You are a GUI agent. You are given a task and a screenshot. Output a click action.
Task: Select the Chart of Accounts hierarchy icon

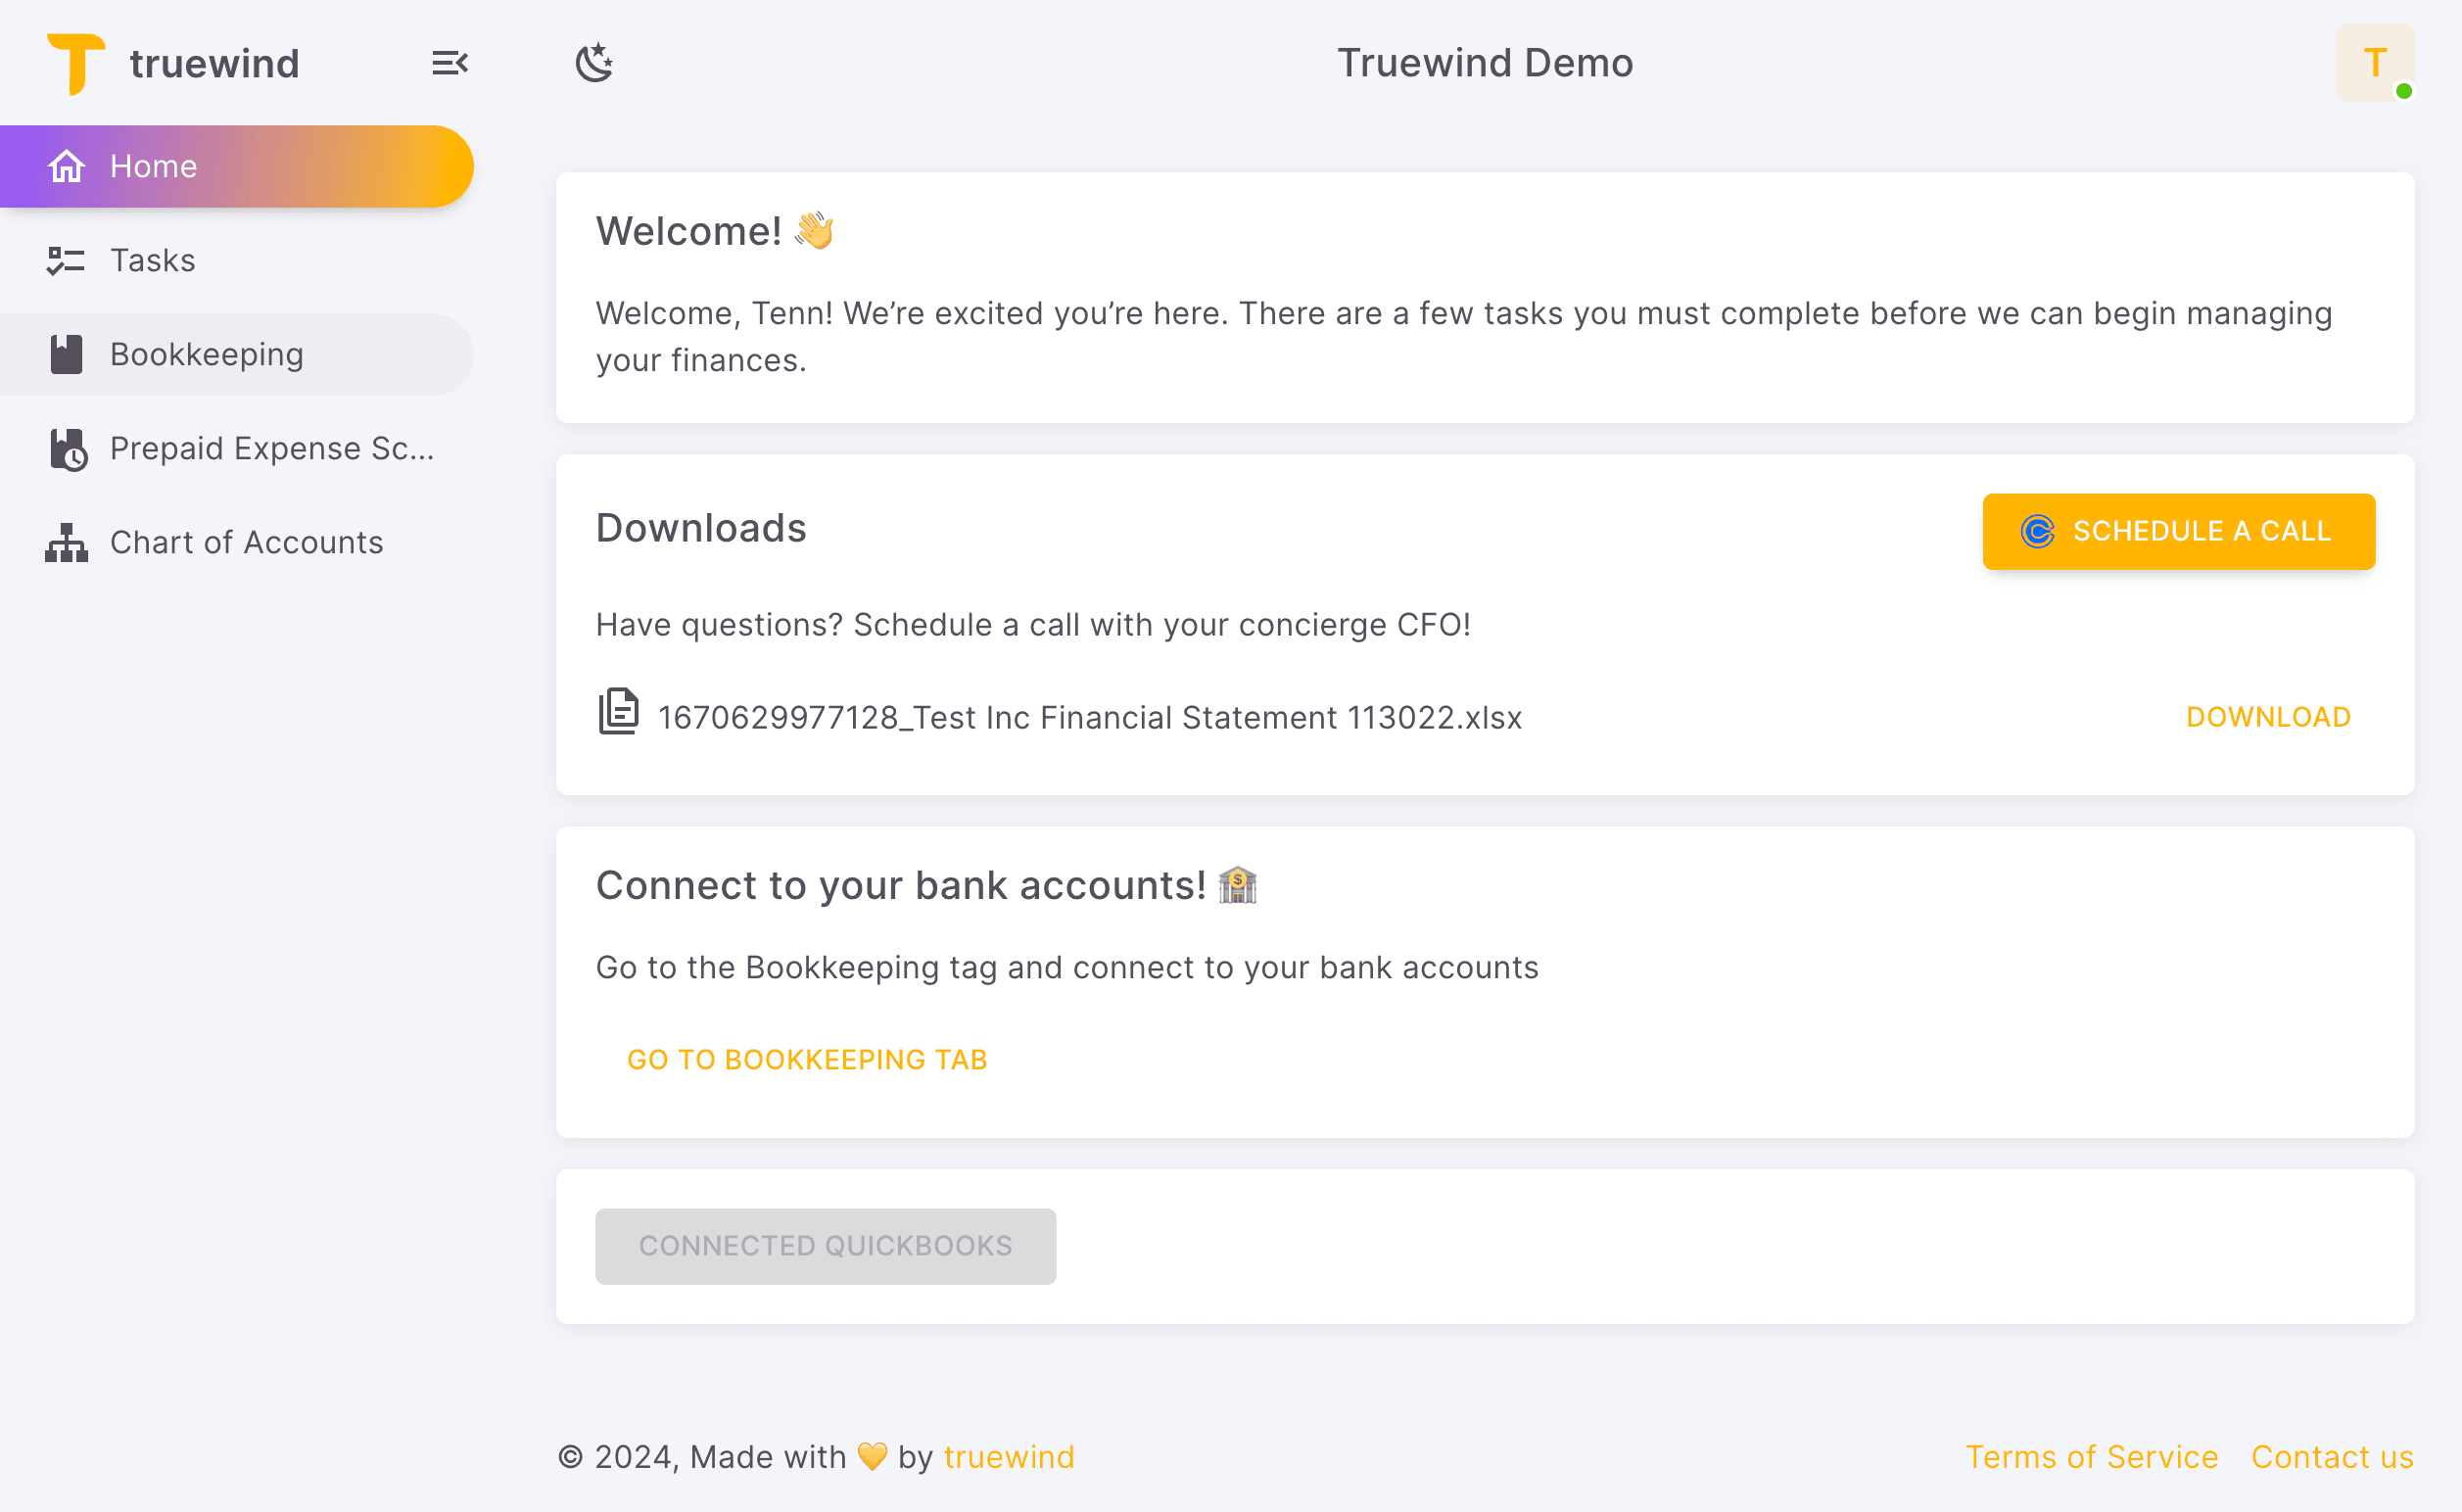[x=66, y=542]
